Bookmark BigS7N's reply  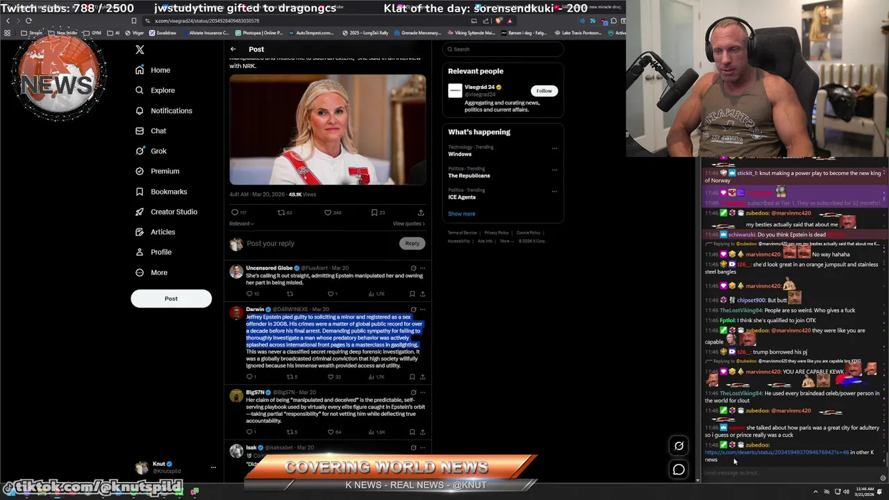(x=412, y=432)
